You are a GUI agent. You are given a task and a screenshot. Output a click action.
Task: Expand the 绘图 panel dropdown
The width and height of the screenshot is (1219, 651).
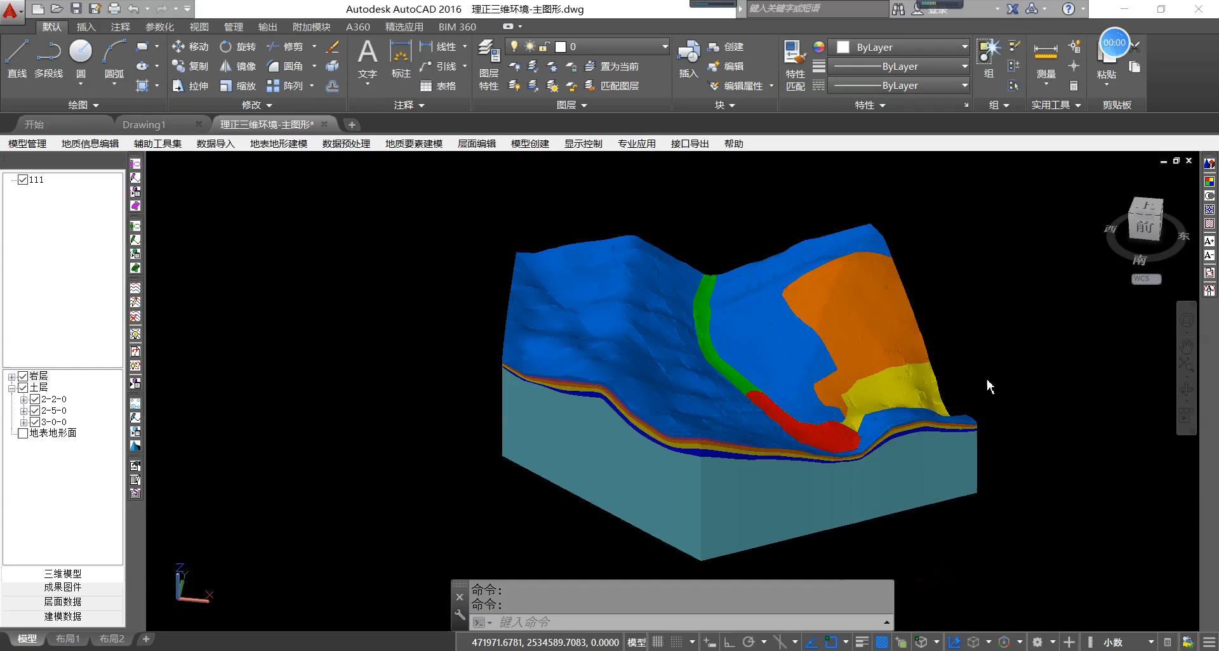click(x=84, y=105)
